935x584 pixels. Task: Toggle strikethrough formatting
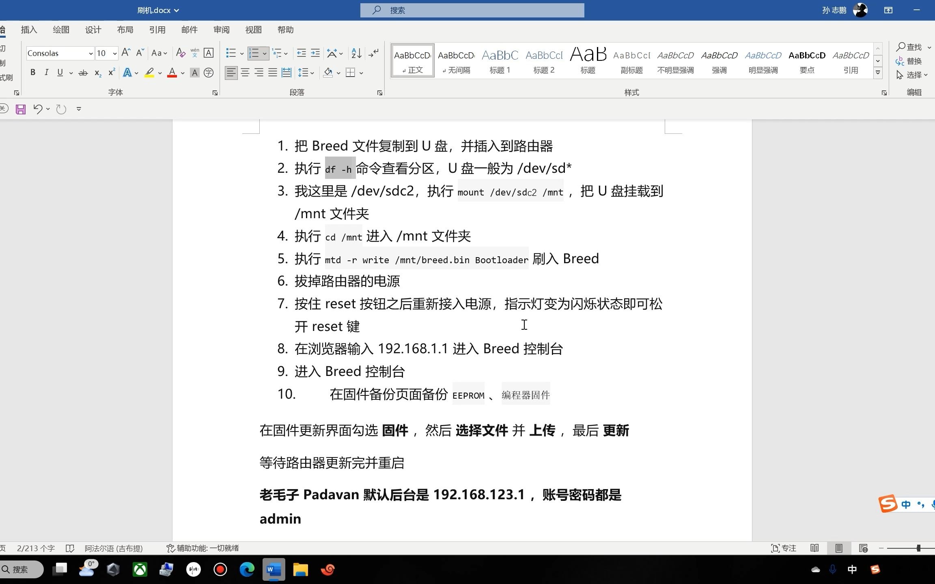(x=83, y=73)
